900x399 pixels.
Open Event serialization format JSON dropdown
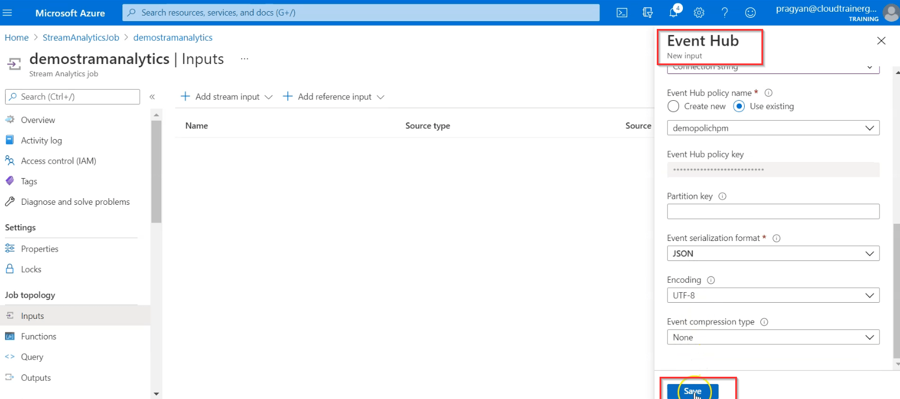point(773,254)
